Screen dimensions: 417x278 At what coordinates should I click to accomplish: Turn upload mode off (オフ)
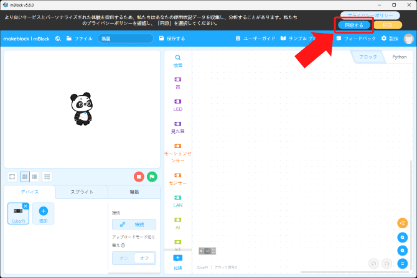[x=144, y=258]
